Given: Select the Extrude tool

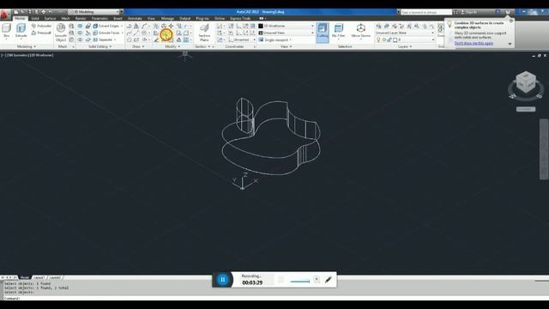Looking at the screenshot, I should (21, 30).
